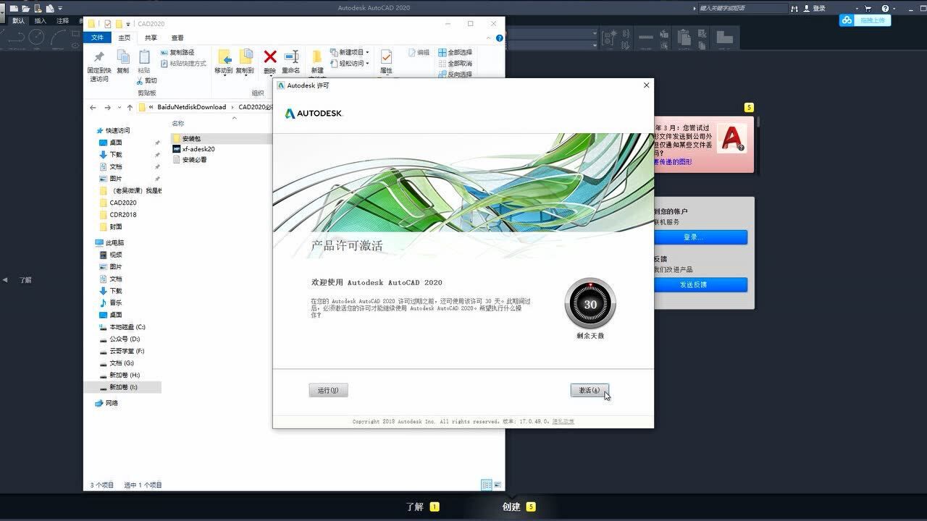Open the privacy link in the dialog footer
The width and height of the screenshot is (927, 521).
click(563, 421)
